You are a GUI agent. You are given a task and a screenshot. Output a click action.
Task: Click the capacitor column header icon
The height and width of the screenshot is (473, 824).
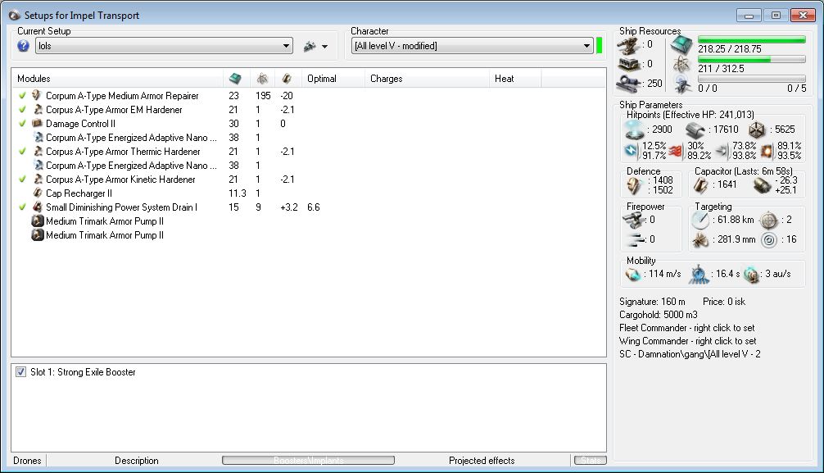click(x=287, y=79)
